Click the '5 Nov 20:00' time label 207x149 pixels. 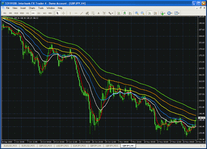click(x=136, y=142)
